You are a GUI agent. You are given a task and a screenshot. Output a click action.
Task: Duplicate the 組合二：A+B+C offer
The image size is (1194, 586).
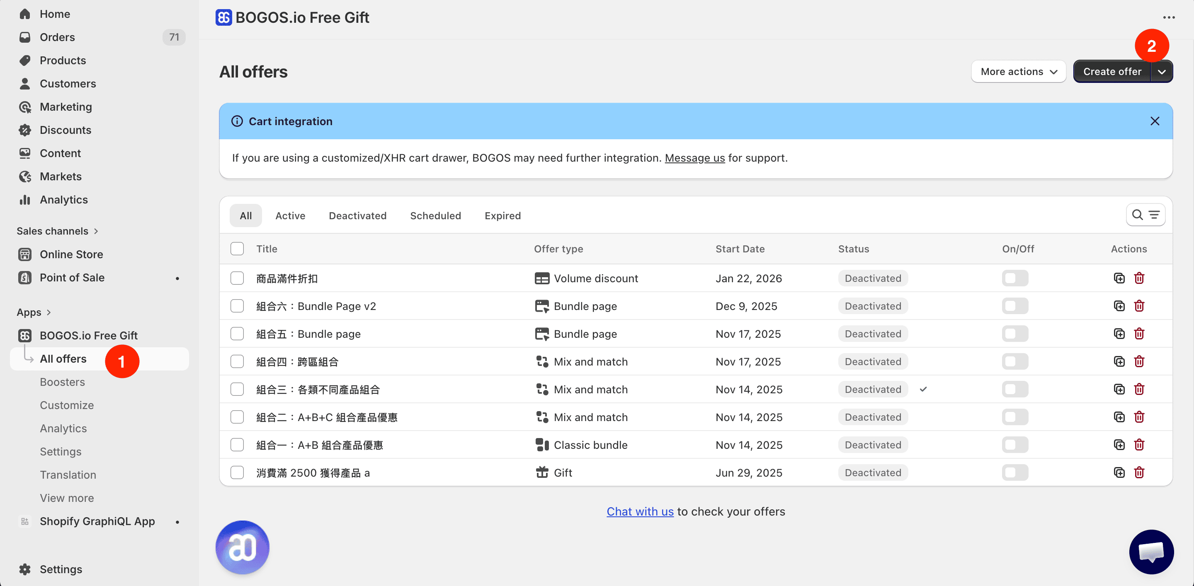click(x=1119, y=417)
